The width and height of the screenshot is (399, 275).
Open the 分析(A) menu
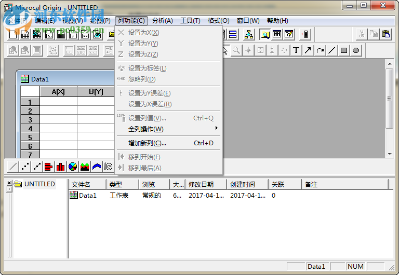(162, 21)
